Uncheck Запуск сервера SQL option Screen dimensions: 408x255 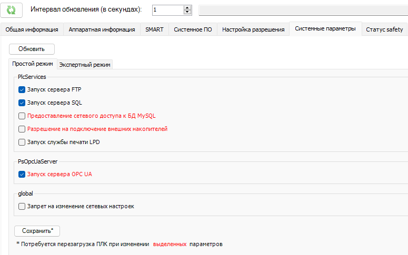pyautogui.click(x=22, y=103)
